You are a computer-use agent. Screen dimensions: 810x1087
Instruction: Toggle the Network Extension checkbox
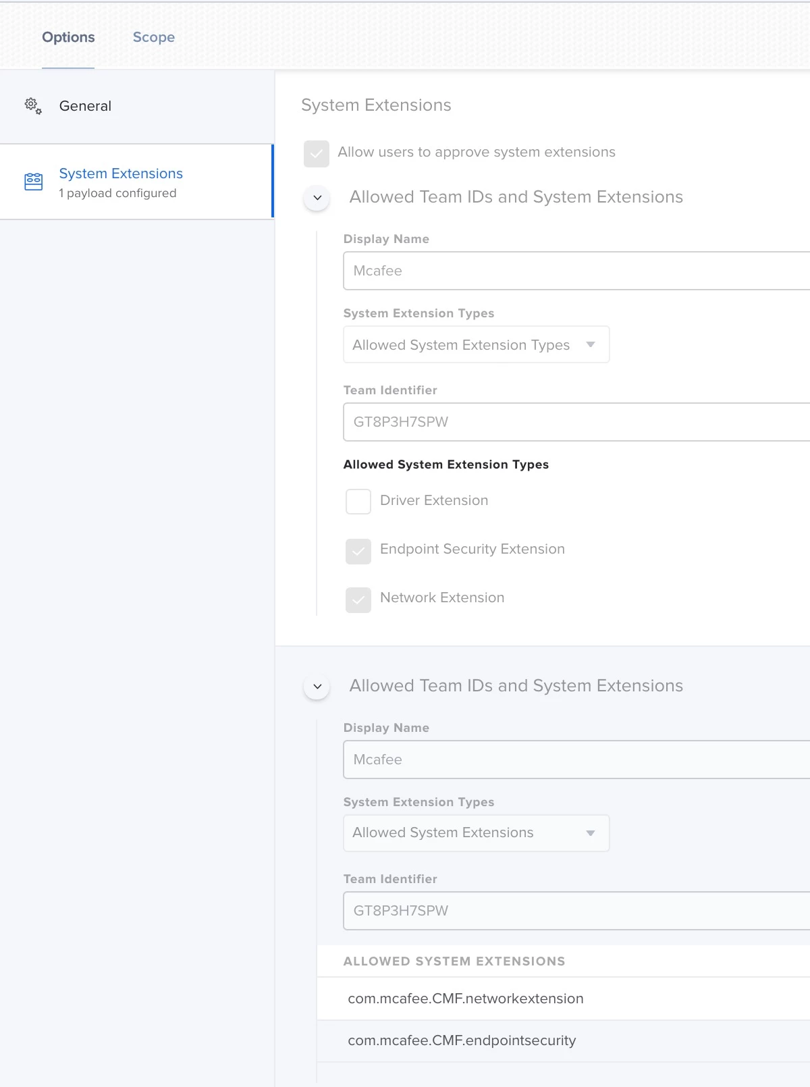coord(358,600)
